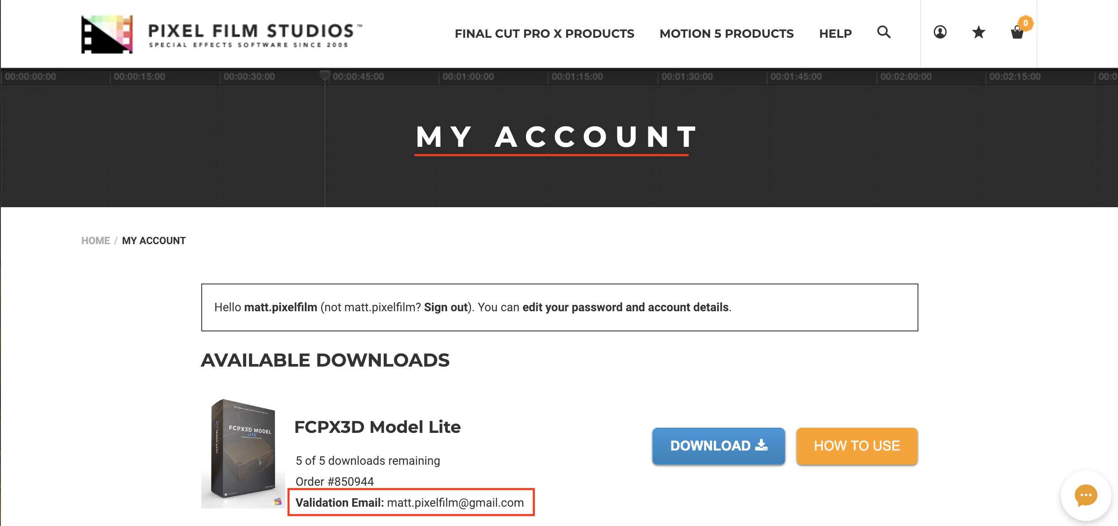The height and width of the screenshot is (526, 1118).
Task: Open the favorites star icon
Action: click(x=978, y=32)
